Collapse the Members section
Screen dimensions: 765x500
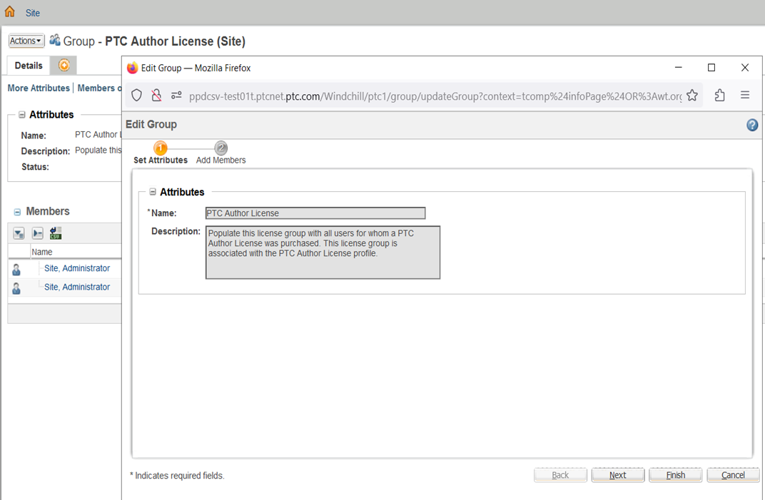16,211
